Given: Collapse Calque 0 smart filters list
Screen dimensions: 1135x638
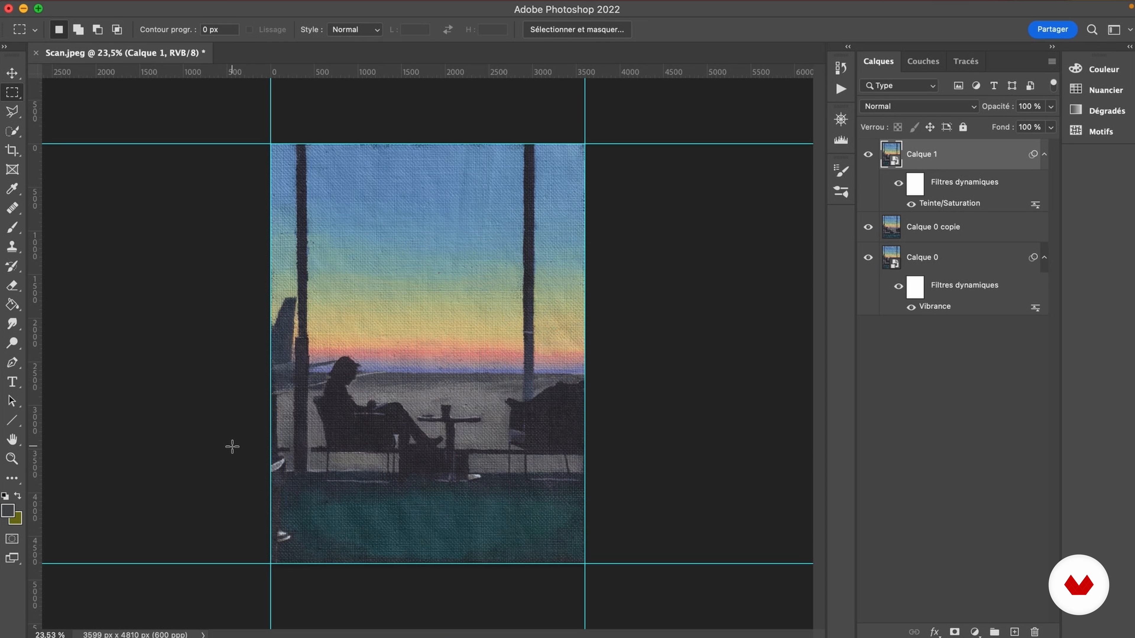Looking at the screenshot, I should pos(1044,257).
